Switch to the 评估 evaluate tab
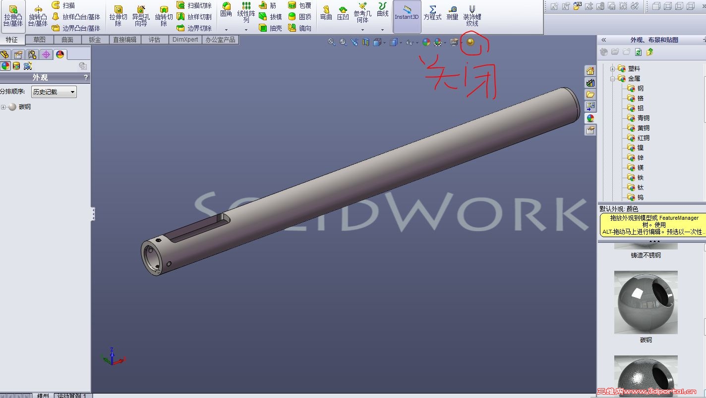706x398 pixels. click(x=155, y=40)
